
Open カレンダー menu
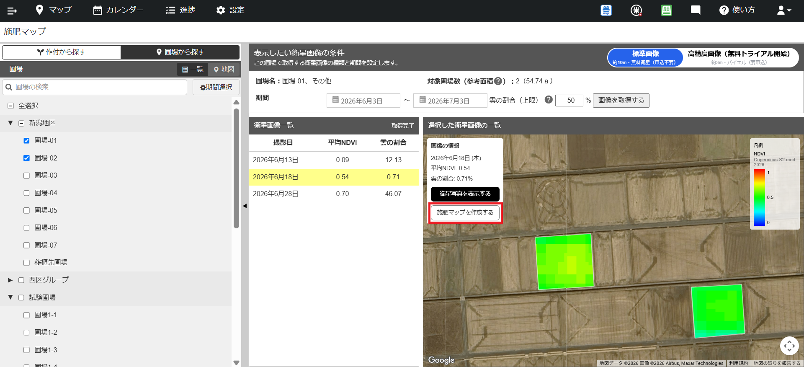pos(118,10)
